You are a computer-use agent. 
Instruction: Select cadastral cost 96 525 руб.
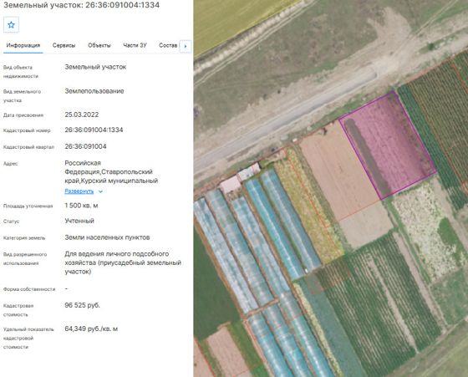click(x=83, y=305)
